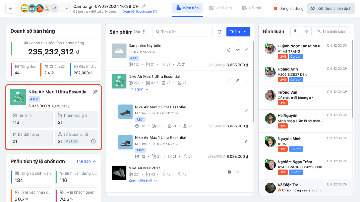Open more options for Nike Air Max 1 Ultra Essential
The height and width of the screenshot is (202, 360).
click(246, 80)
